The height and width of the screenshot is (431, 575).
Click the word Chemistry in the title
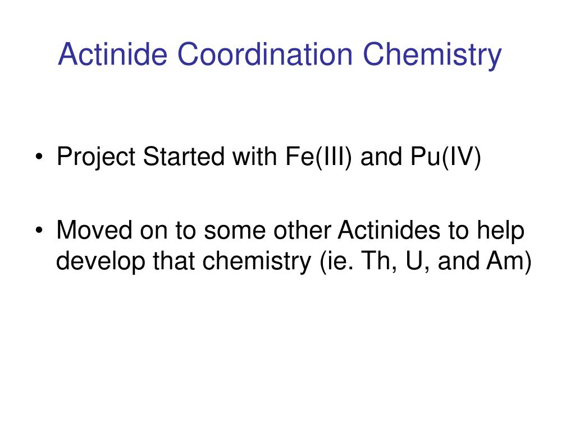[x=432, y=55]
